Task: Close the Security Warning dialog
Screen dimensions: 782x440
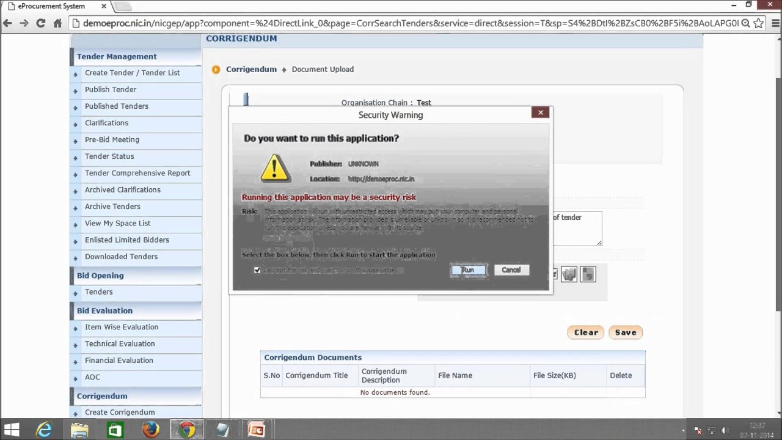Action: (540, 112)
